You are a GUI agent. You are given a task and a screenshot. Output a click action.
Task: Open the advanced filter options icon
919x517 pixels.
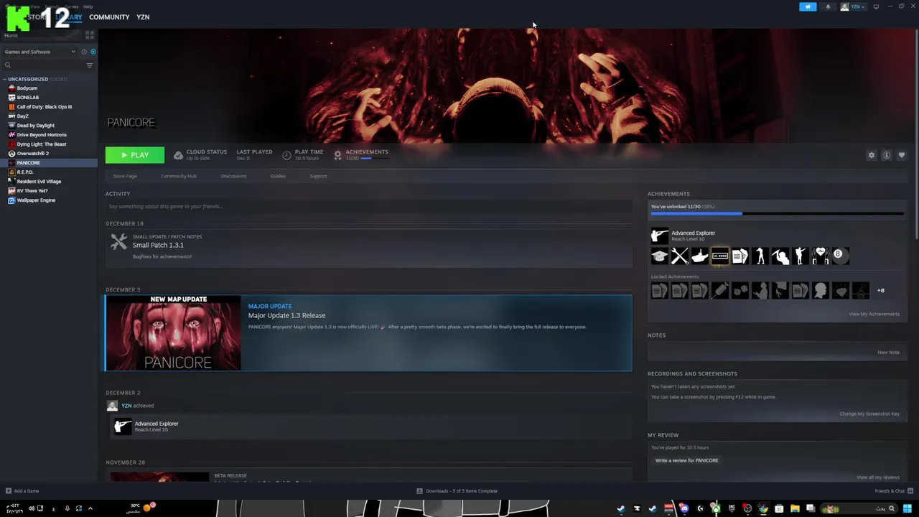pos(90,65)
